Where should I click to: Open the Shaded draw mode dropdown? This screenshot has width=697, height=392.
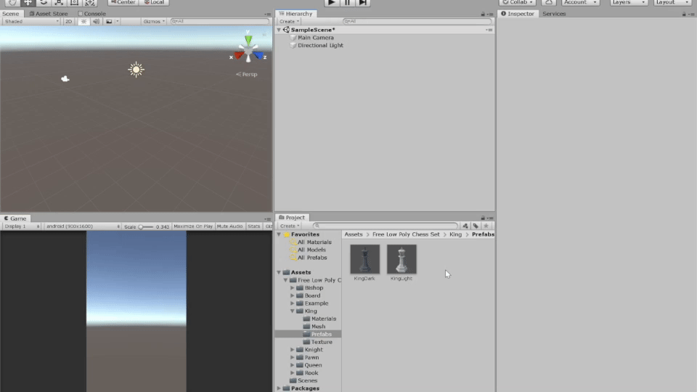31,22
